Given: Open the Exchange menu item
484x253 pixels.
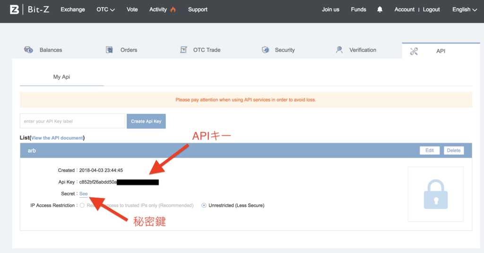Looking at the screenshot, I should (72, 9).
